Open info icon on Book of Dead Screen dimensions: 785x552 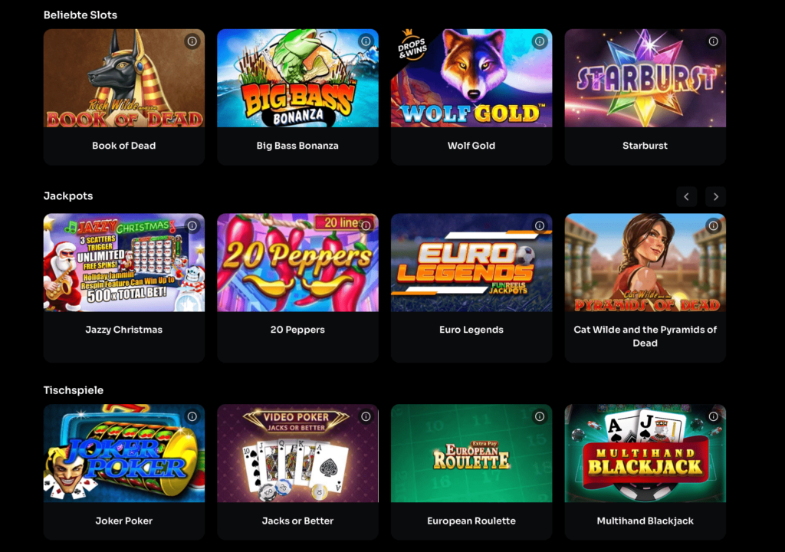pyautogui.click(x=192, y=41)
